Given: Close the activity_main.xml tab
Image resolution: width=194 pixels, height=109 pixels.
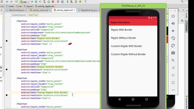Looking at the screenshot, I should pos(50,10).
